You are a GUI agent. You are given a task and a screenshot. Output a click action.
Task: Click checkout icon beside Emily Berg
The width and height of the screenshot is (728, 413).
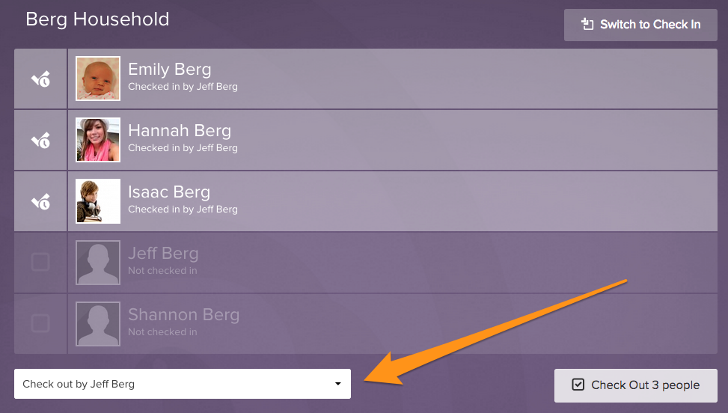click(x=40, y=79)
